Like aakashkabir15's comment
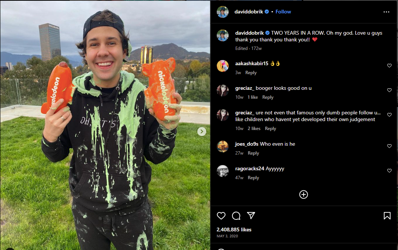The width and height of the screenshot is (398, 250). 389,66
